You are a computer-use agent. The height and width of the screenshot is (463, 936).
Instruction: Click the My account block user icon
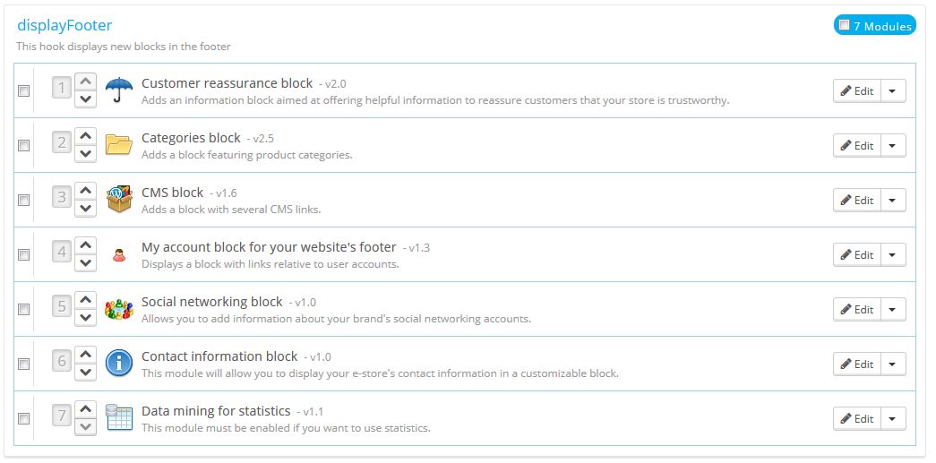click(119, 255)
